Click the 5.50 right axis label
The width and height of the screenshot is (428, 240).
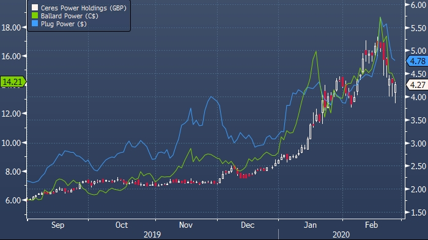tap(418, 28)
